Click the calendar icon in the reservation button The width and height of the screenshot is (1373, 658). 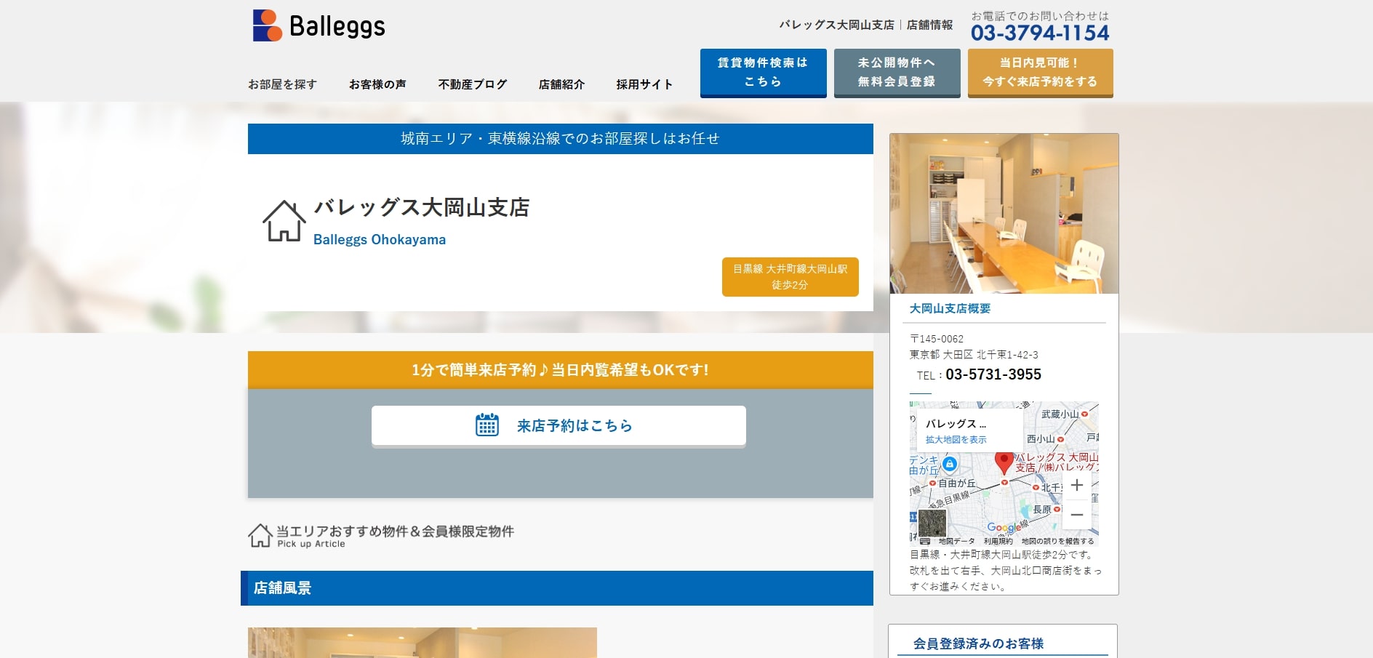(487, 426)
